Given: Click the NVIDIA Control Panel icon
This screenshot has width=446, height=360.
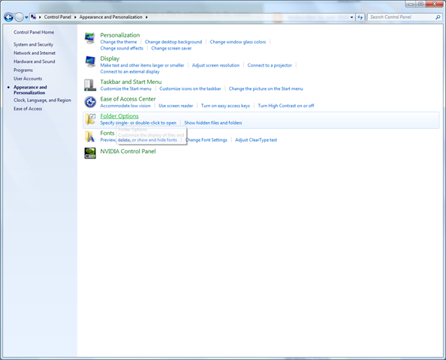Looking at the screenshot, I should click(90, 153).
